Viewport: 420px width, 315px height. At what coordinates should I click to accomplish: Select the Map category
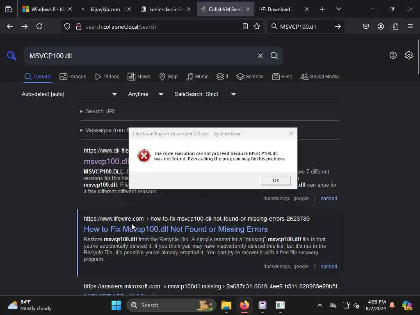[168, 77]
